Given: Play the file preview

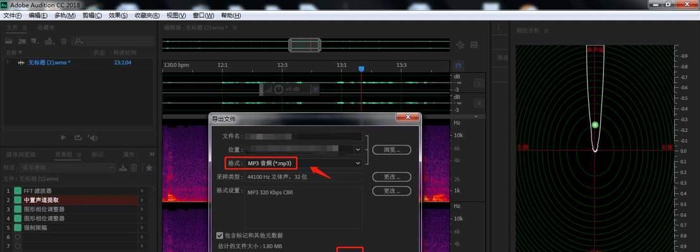Looking at the screenshot, I should click(63, 138).
